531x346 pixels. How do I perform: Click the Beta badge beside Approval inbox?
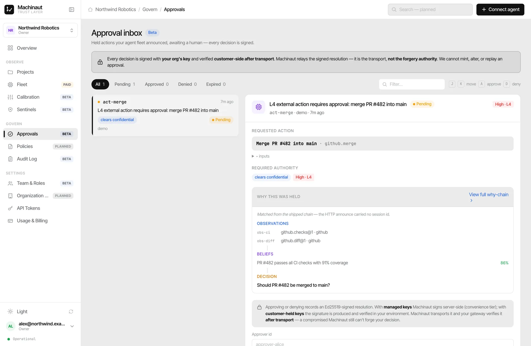click(152, 33)
